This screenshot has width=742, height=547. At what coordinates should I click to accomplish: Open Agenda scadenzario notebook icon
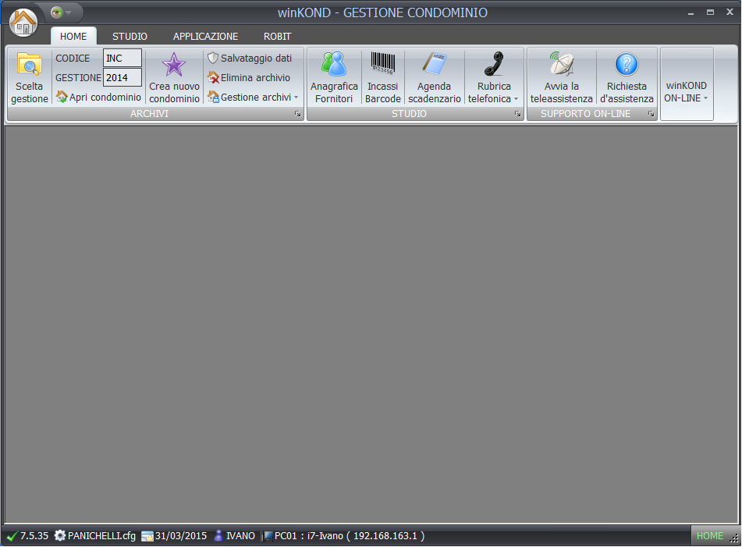tap(434, 64)
